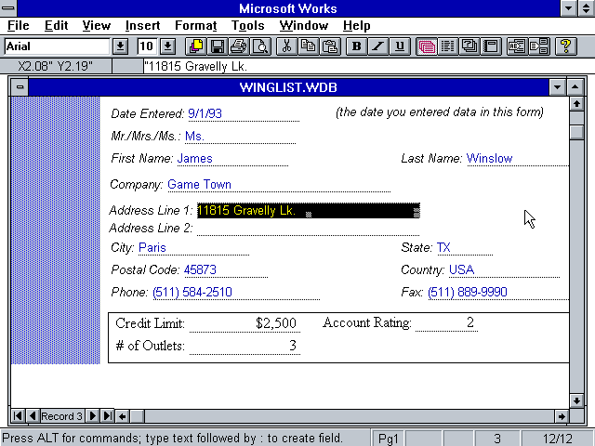Select the Last Name field Winslow

pyautogui.click(x=518, y=159)
